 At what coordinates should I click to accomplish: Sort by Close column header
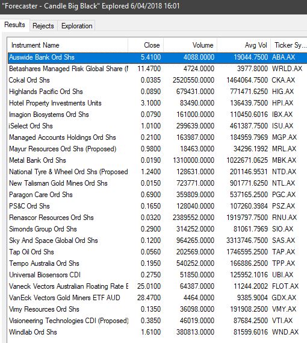[x=146, y=45]
